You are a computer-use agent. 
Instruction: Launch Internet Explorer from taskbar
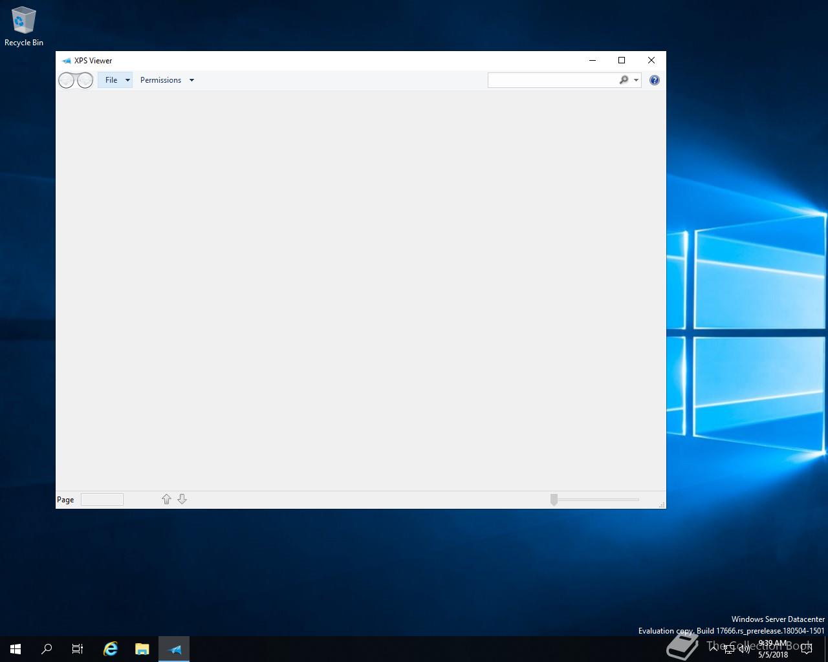click(111, 649)
